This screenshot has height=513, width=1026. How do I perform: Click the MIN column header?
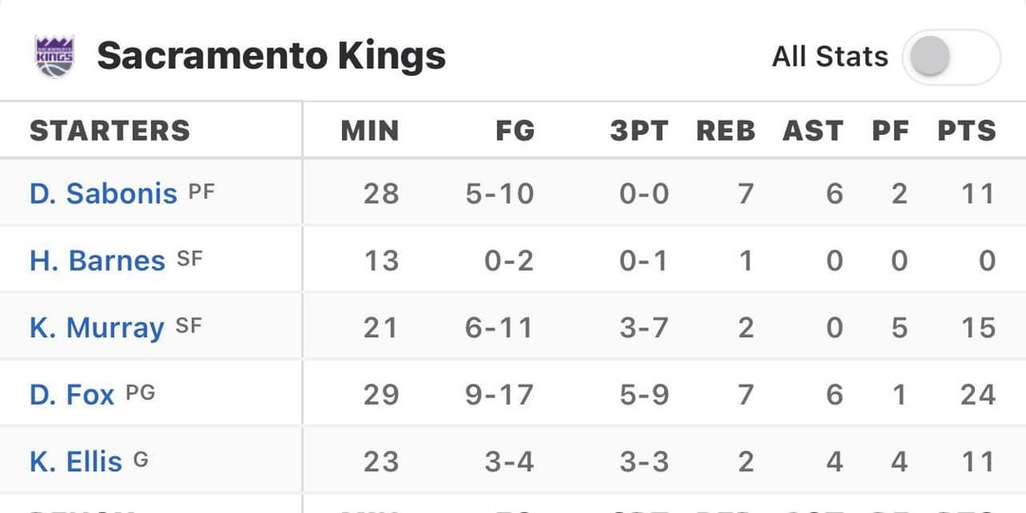370,130
